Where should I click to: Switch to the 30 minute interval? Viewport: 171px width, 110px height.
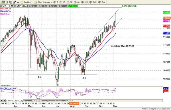click(x=70, y=2)
